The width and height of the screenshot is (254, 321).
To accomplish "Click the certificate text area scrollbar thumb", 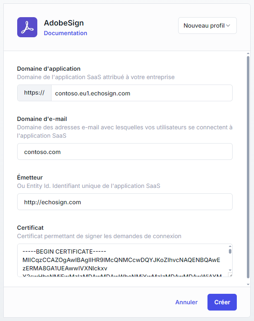I will (x=230, y=252).
